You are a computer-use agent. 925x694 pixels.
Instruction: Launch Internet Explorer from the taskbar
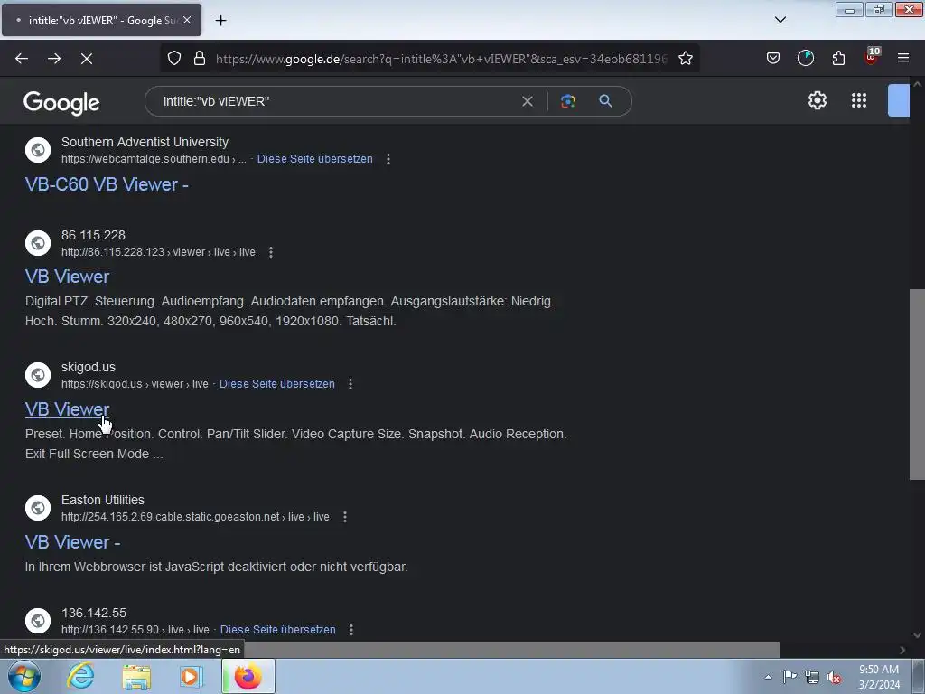pyautogui.click(x=80, y=676)
